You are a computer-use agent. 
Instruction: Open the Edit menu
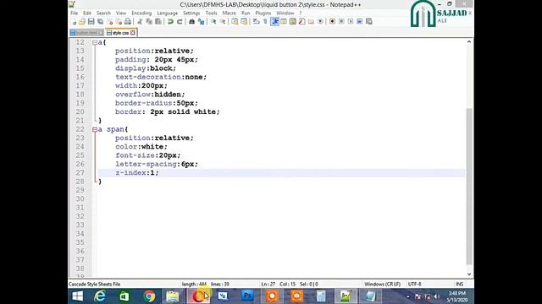pos(87,13)
